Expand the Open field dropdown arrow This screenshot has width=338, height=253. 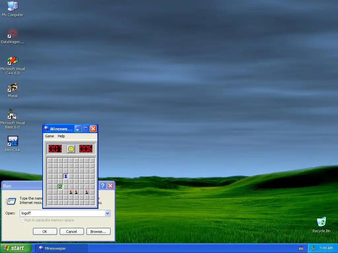coord(108,213)
